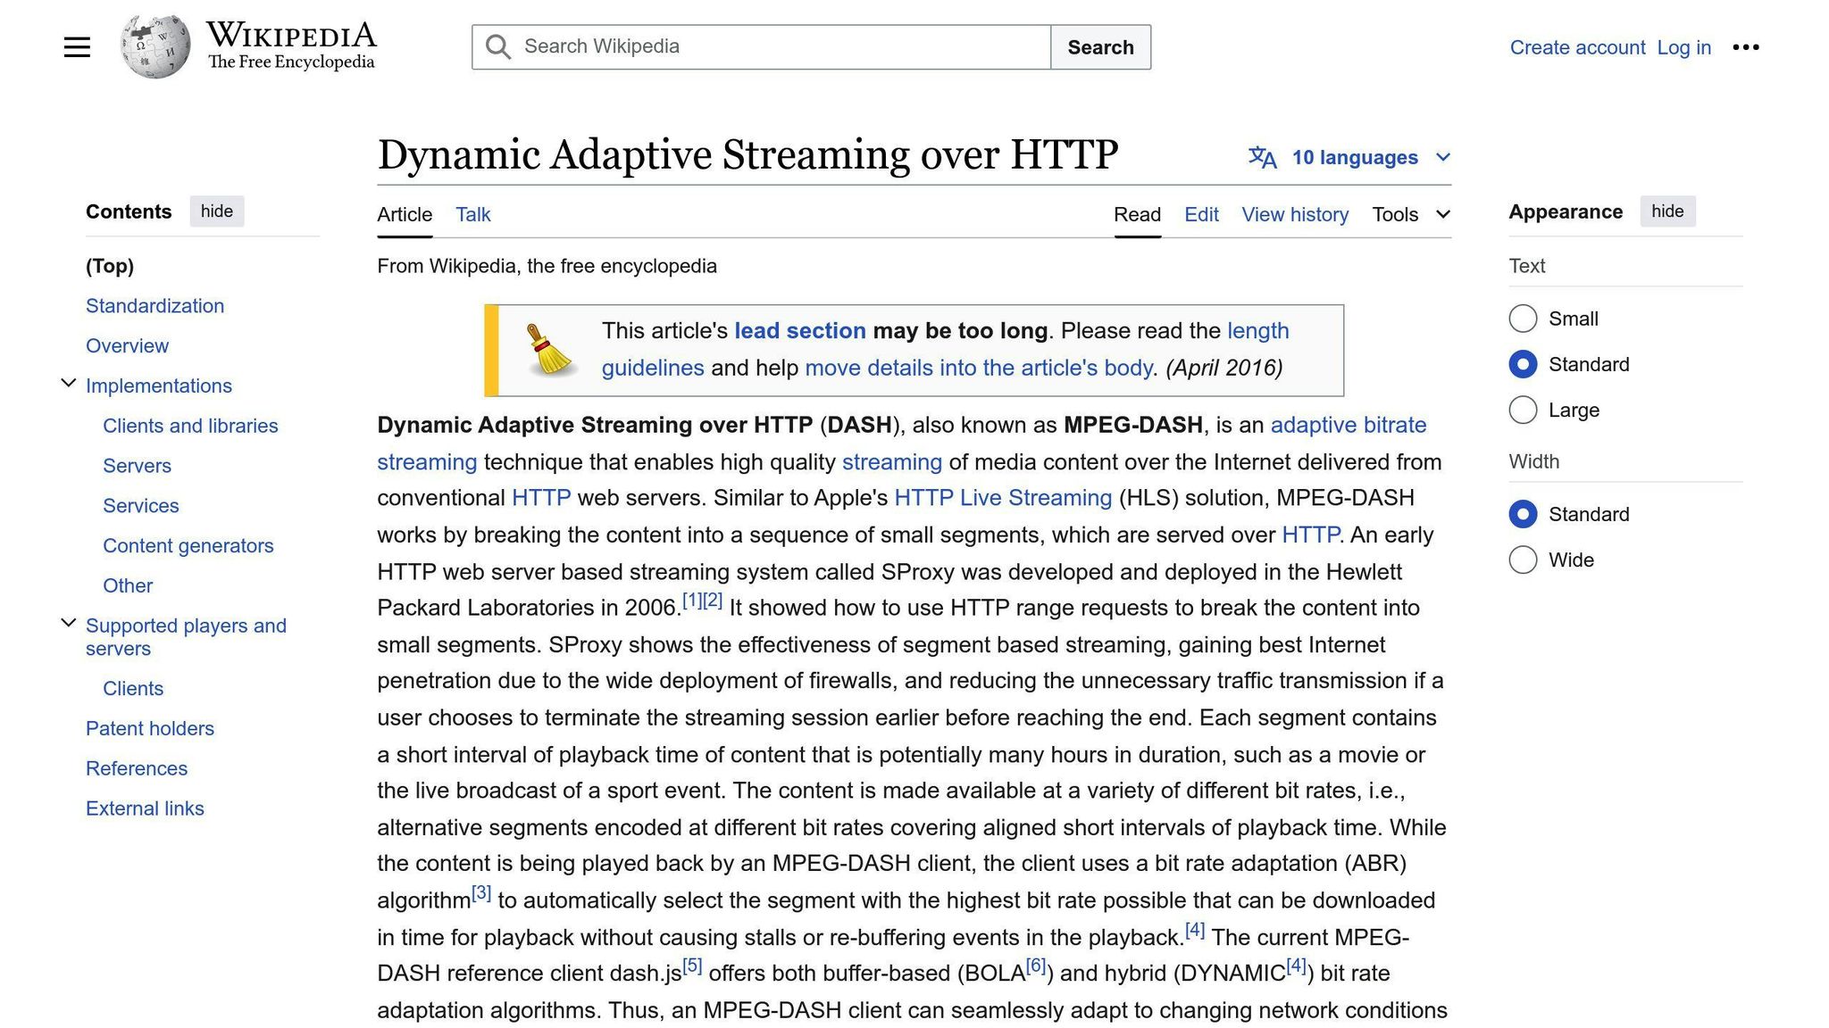Jump to (Top) in contents
1829x1028 pixels.
point(110,266)
